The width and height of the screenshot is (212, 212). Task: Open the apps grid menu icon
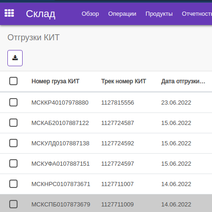[x=9, y=13]
